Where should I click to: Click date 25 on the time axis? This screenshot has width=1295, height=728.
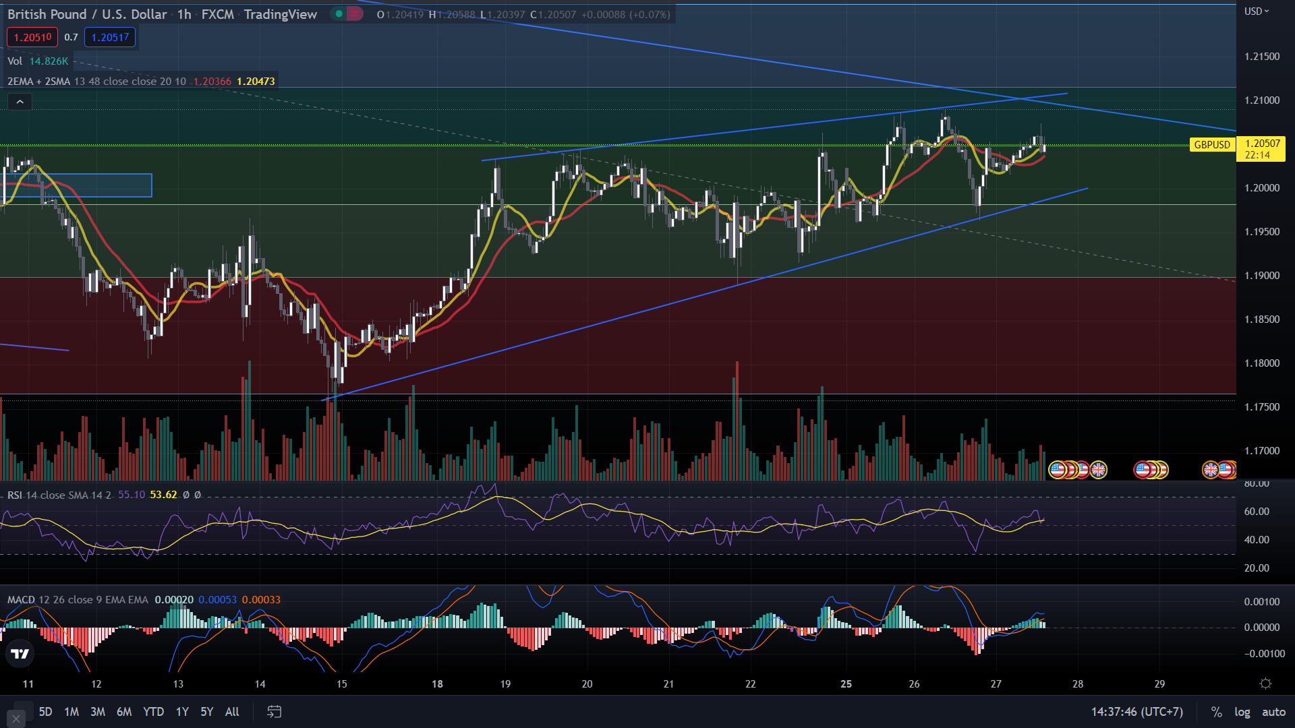(846, 684)
